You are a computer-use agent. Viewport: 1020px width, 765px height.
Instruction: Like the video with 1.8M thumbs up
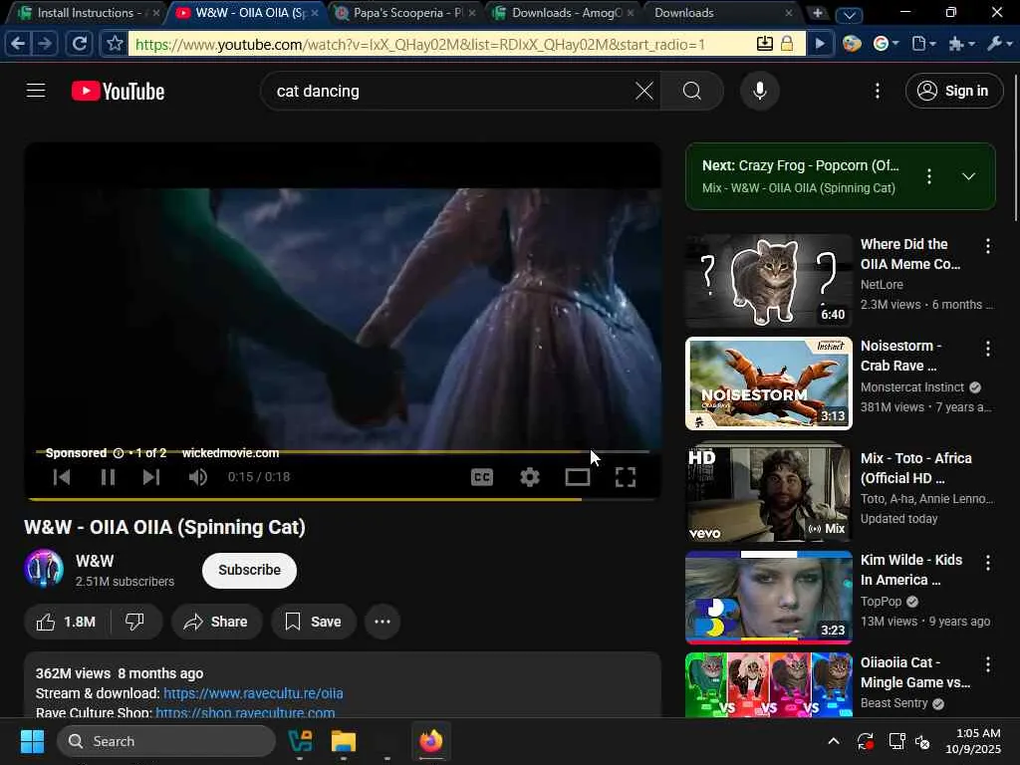pyautogui.click(x=67, y=622)
